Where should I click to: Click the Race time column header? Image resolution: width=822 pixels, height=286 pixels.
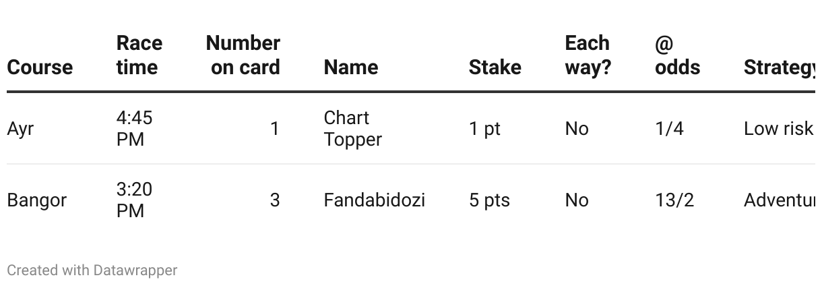[139, 55]
